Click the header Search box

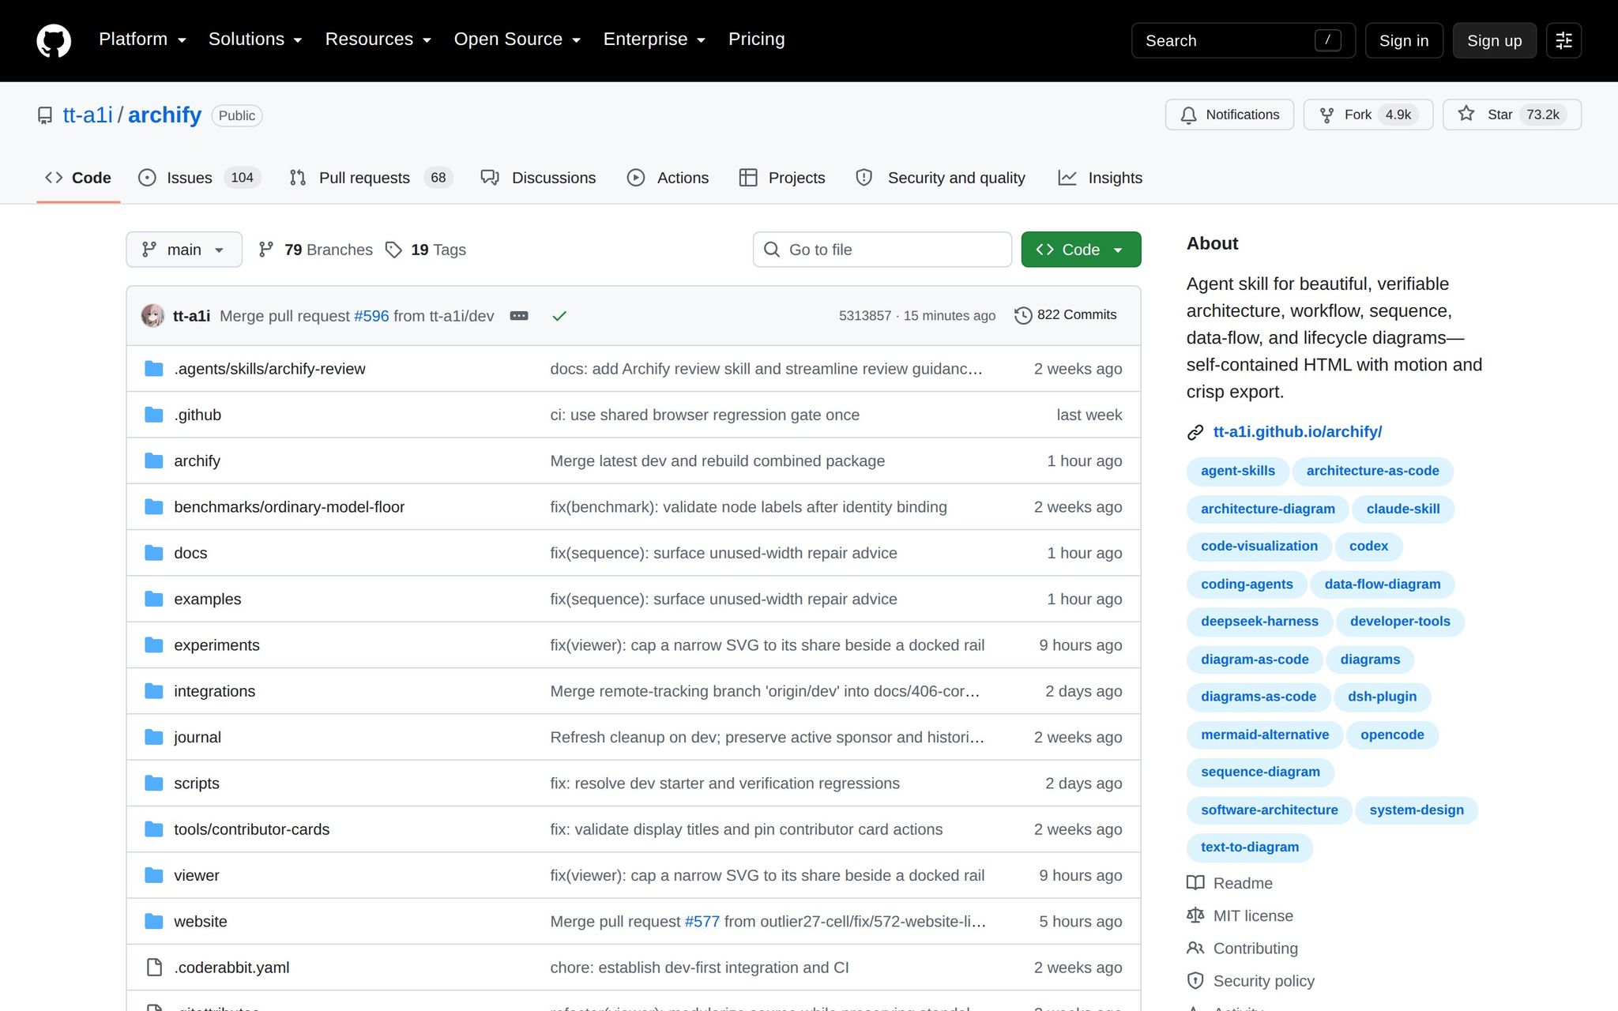[1244, 40]
